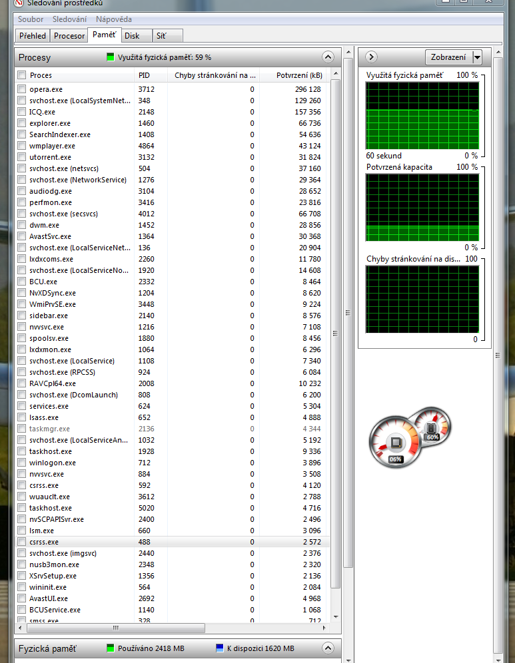Select the winlogon.exe process row

[173, 463]
